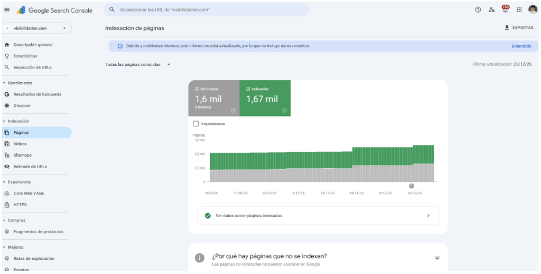Open the Google apps grid
The height and width of the screenshot is (274, 541).
(519, 9)
